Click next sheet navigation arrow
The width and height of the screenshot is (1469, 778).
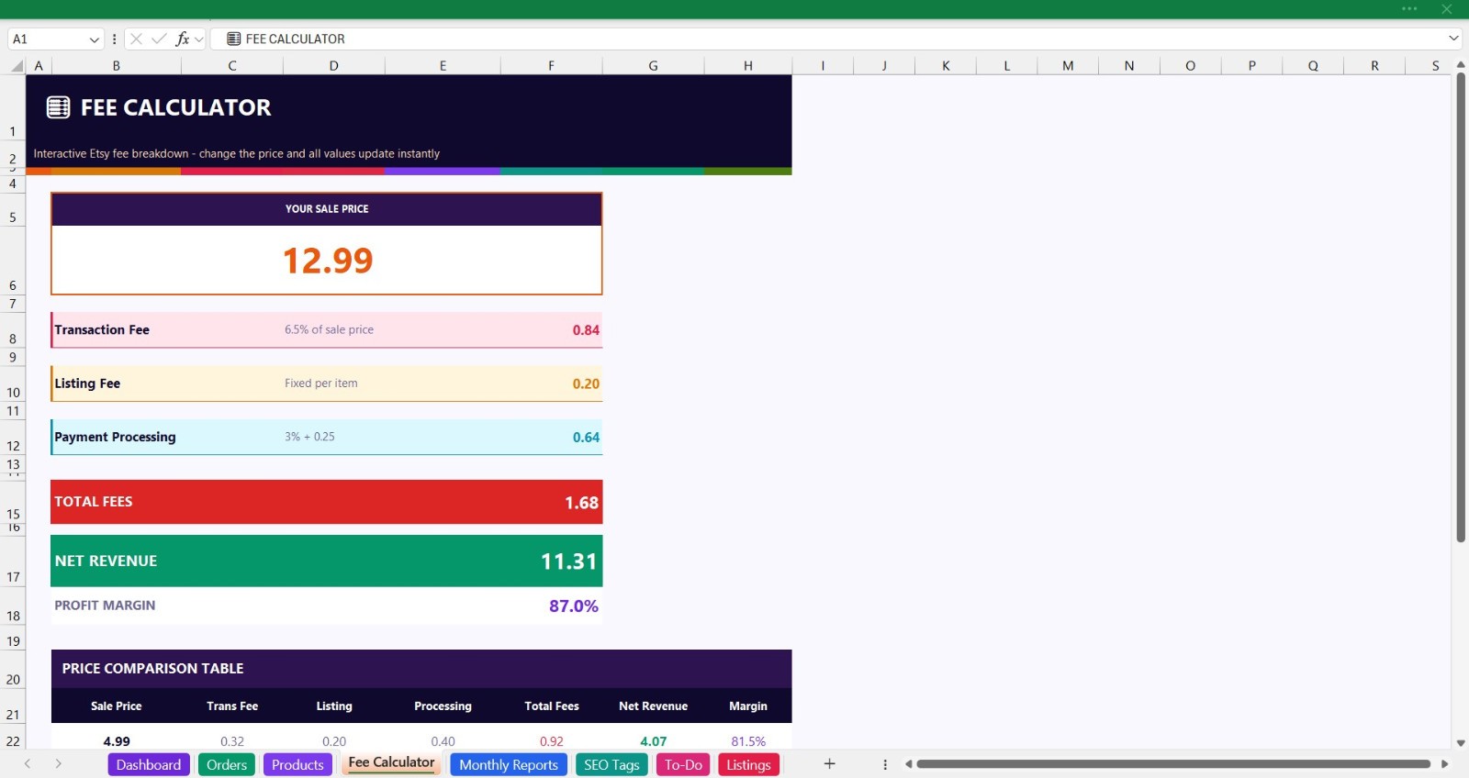click(58, 763)
